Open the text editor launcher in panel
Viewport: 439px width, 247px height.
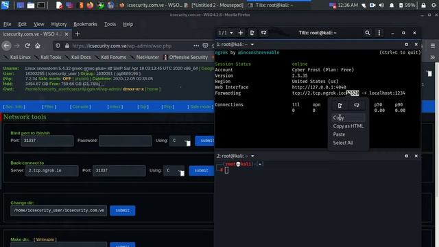click(x=59, y=5)
